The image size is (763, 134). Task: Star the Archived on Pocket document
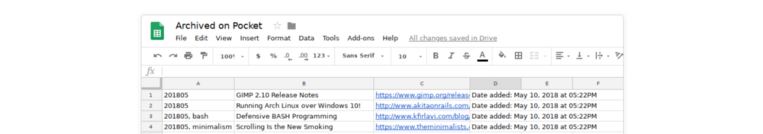tap(277, 26)
